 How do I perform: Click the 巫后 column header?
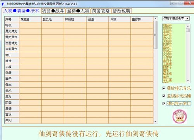[97, 19]
